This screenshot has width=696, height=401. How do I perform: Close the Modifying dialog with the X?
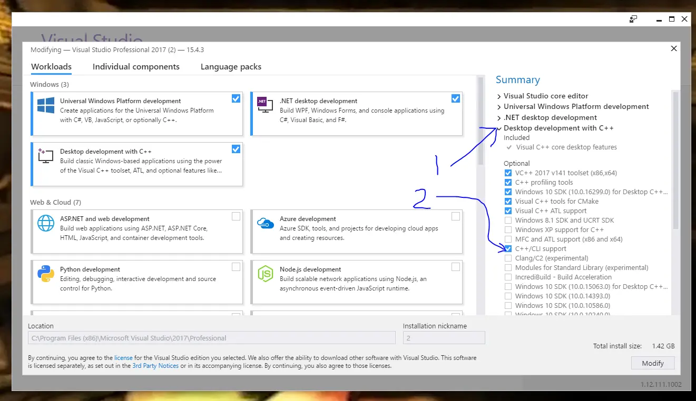tap(673, 48)
